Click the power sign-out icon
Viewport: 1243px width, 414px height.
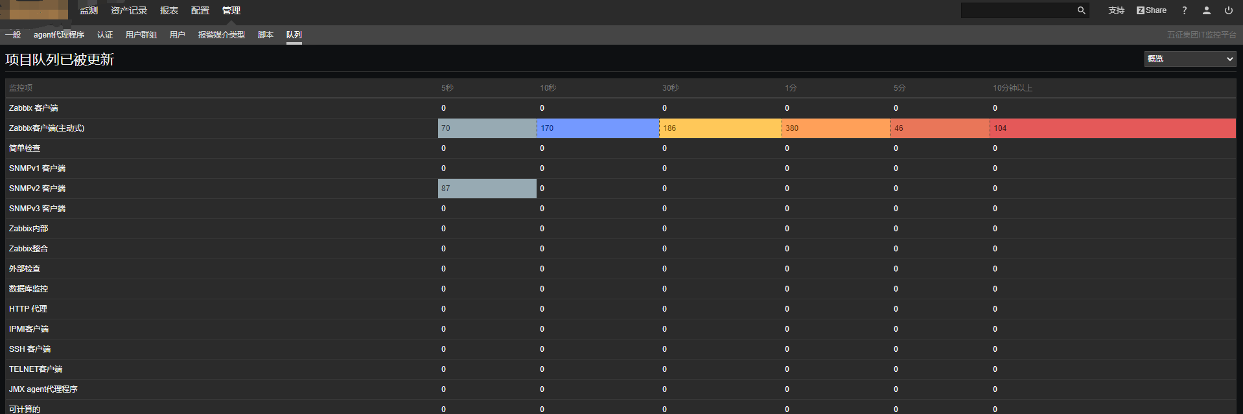pyautogui.click(x=1228, y=10)
